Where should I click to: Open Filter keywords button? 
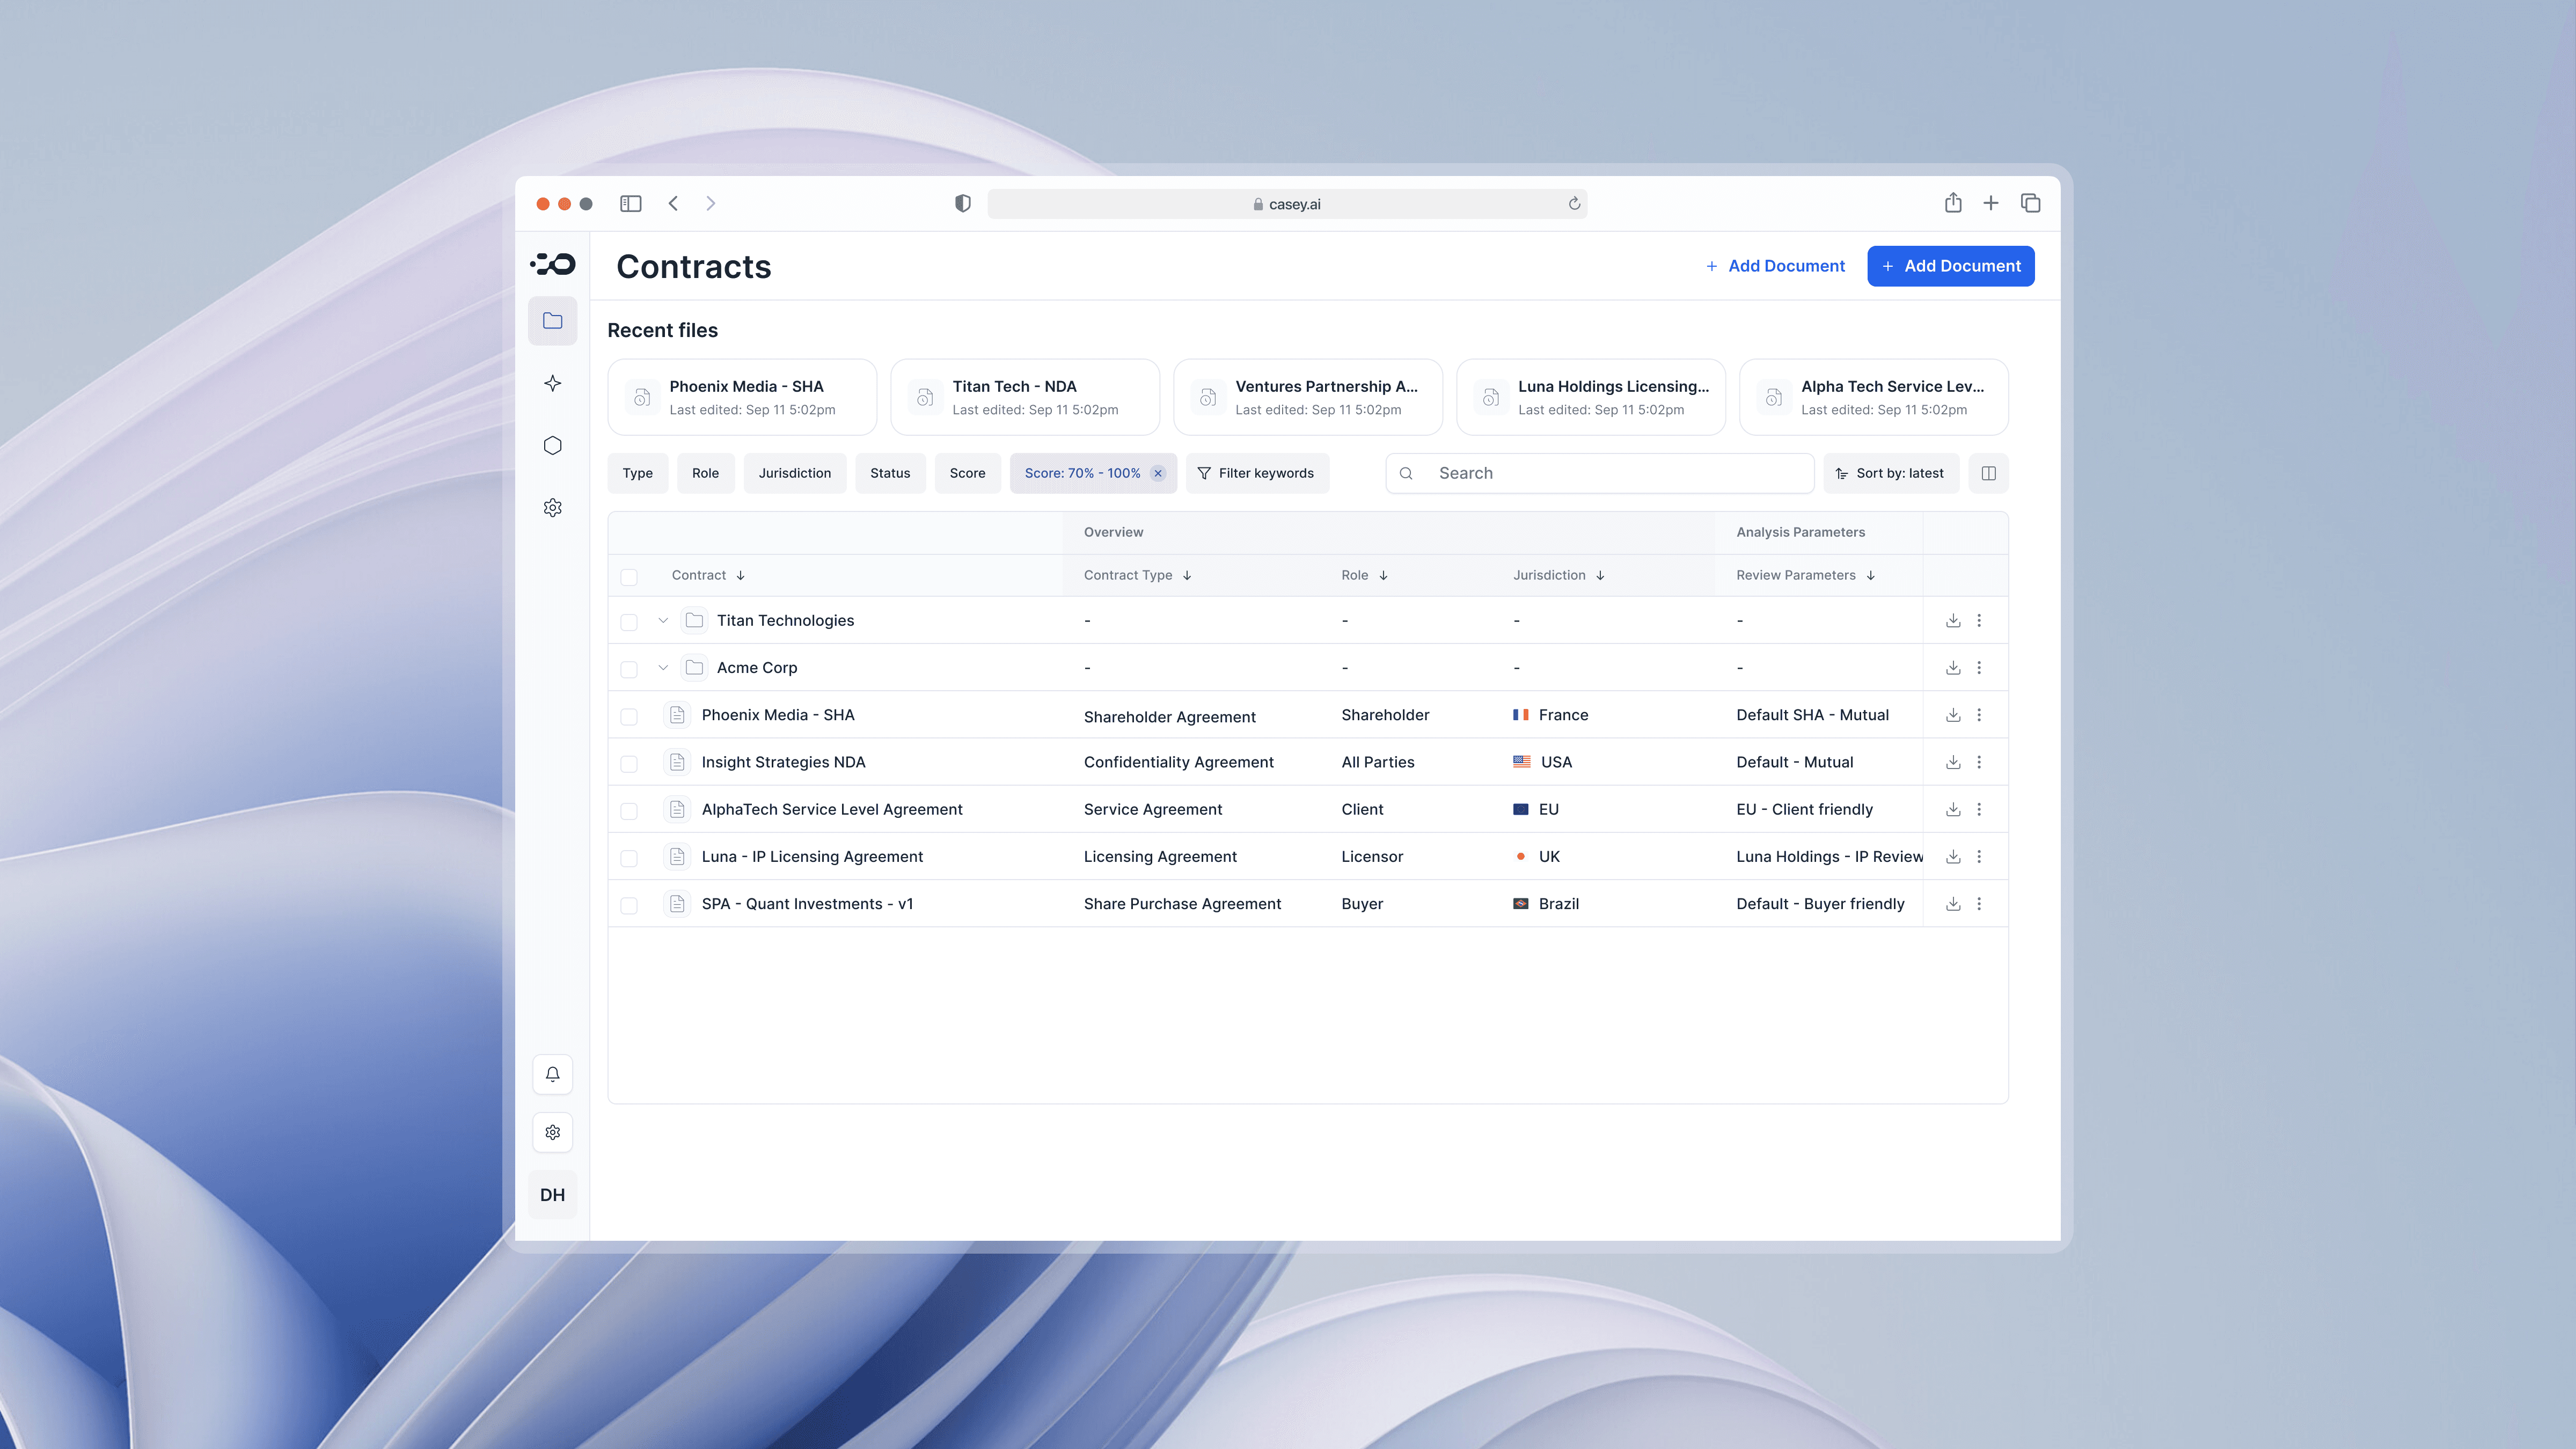click(1256, 473)
